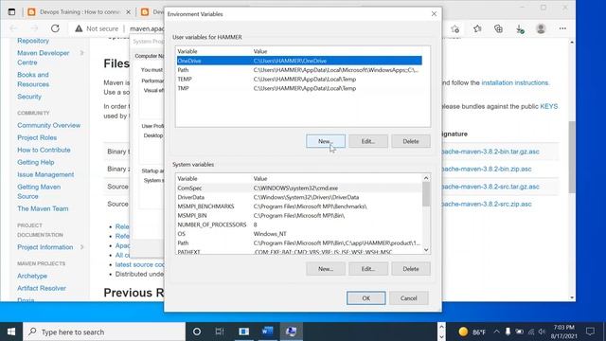The height and width of the screenshot is (341, 606).
Task: Select the Path row in user variables
Action: pyautogui.click(x=299, y=70)
